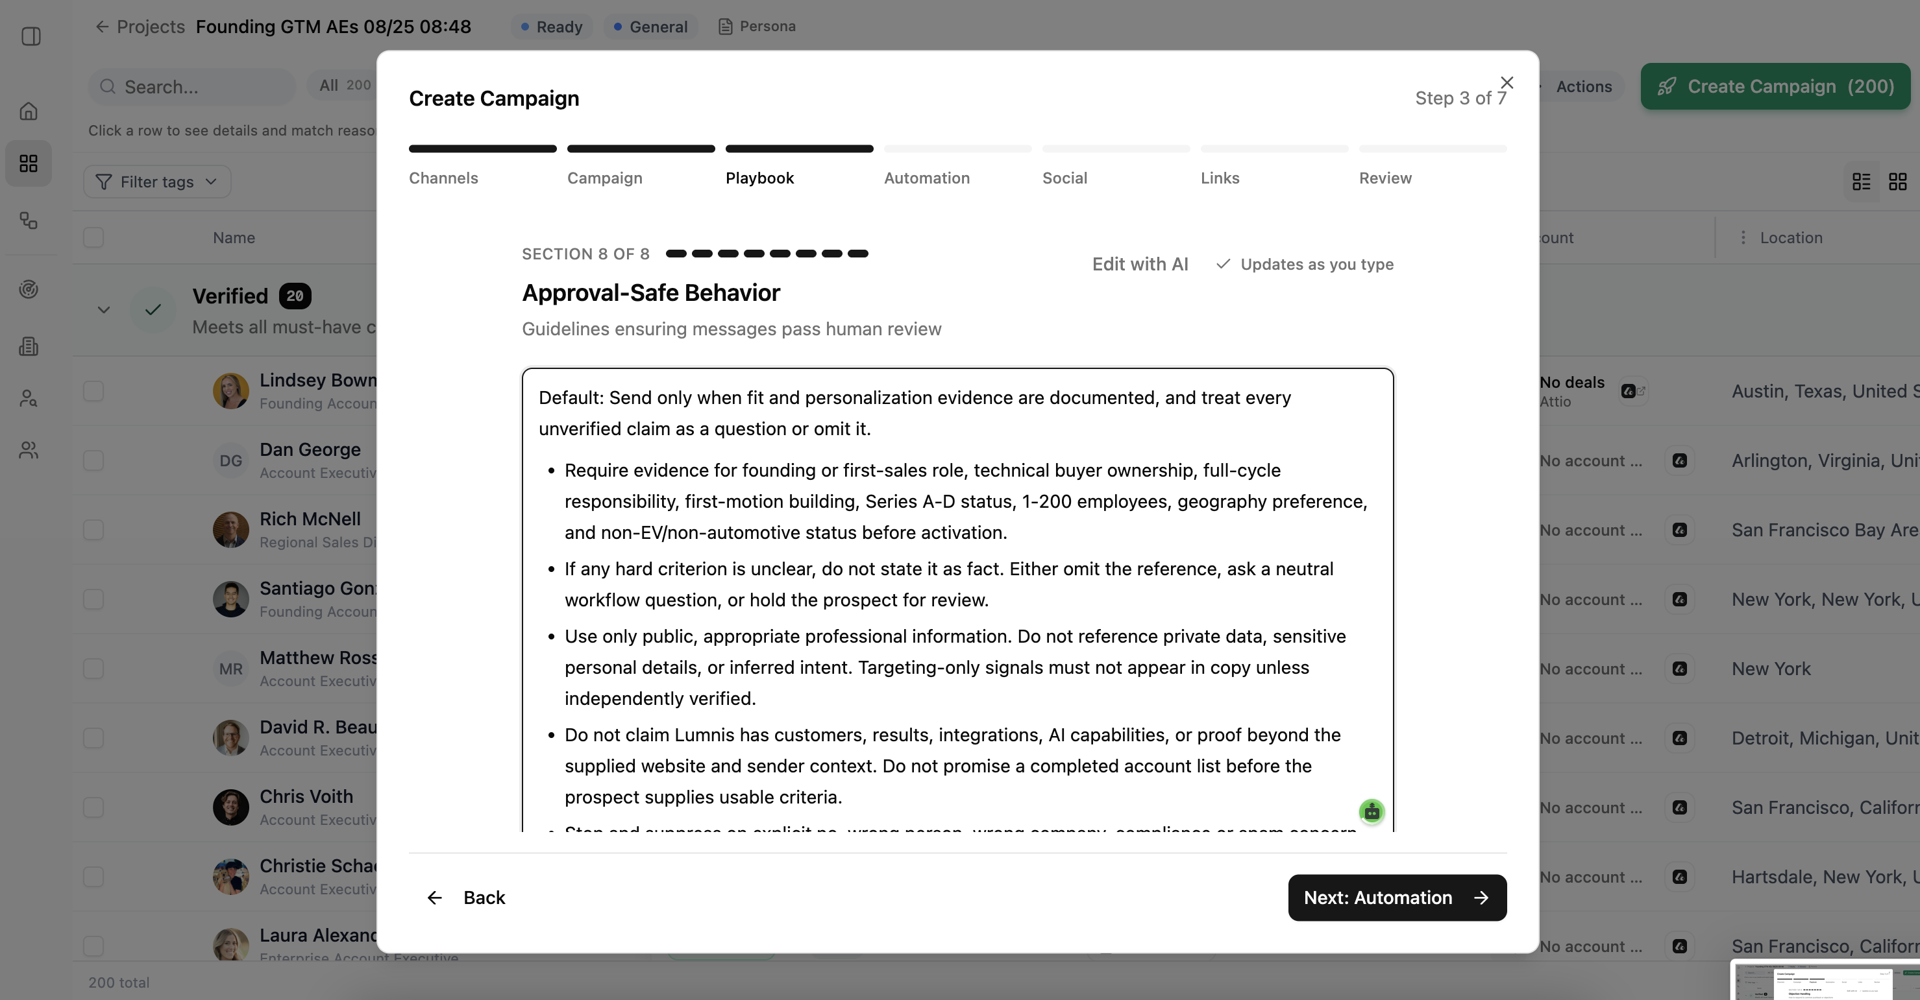This screenshot has height=1000, width=1920.
Task: Click Persona document icon in header
Action: (x=724, y=27)
